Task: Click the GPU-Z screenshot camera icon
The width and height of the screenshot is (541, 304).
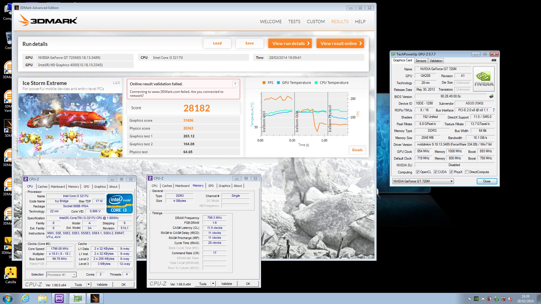Action: (x=494, y=60)
